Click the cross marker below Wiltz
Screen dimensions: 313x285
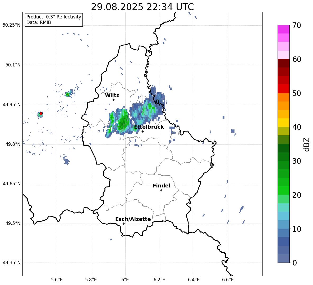(113, 100)
